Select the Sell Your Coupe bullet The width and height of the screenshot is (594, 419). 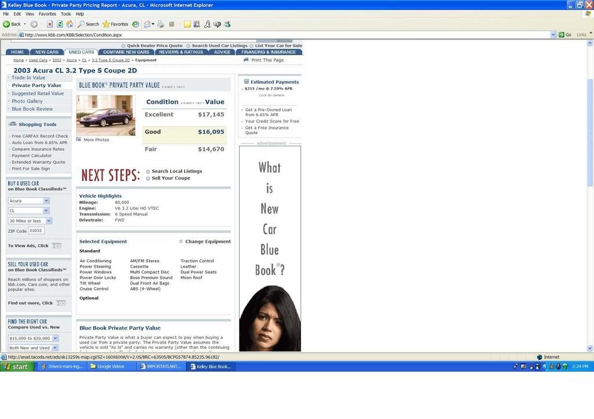pyautogui.click(x=148, y=178)
